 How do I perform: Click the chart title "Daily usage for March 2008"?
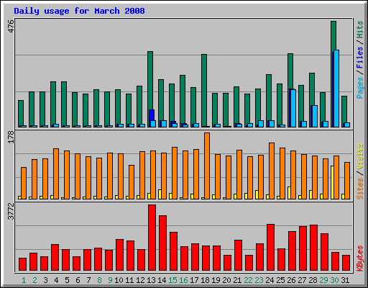pyautogui.click(x=79, y=11)
